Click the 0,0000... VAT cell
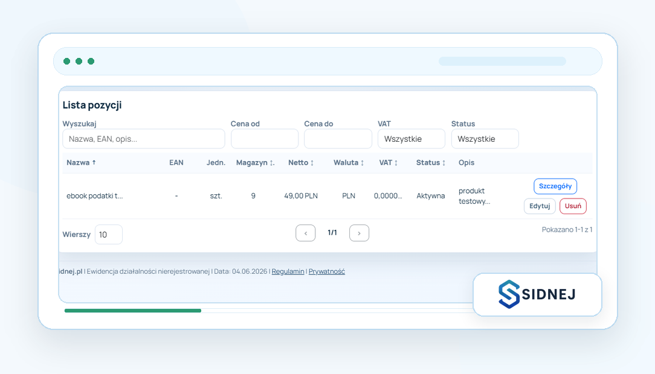 tap(388, 196)
